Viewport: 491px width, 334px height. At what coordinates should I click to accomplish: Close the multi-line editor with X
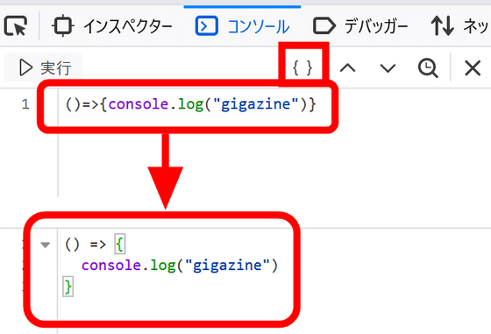pos(473,68)
